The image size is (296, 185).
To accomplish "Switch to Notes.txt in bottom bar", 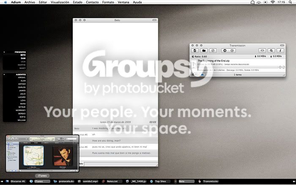I will (112, 181).
